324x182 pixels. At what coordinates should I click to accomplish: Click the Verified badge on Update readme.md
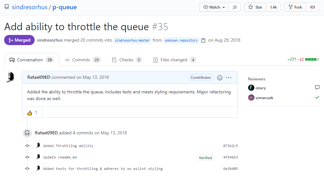(x=206, y=158)
